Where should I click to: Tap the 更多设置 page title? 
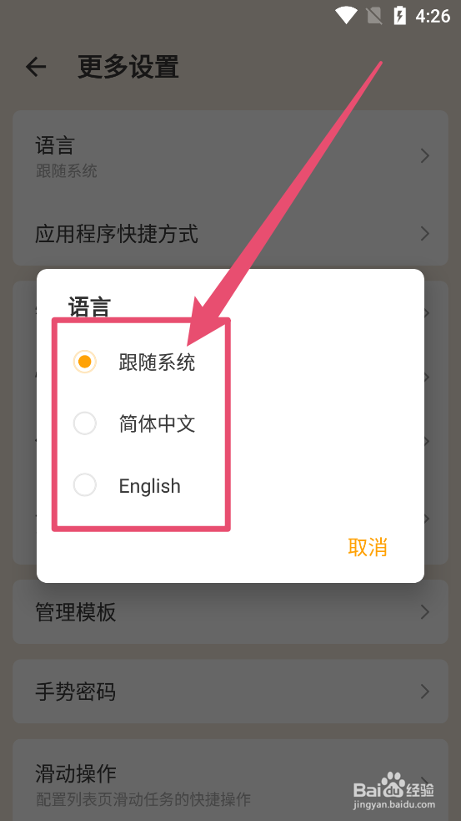128,67
